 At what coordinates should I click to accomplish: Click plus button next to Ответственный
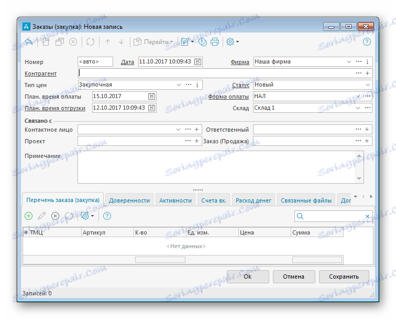point(367,130)
